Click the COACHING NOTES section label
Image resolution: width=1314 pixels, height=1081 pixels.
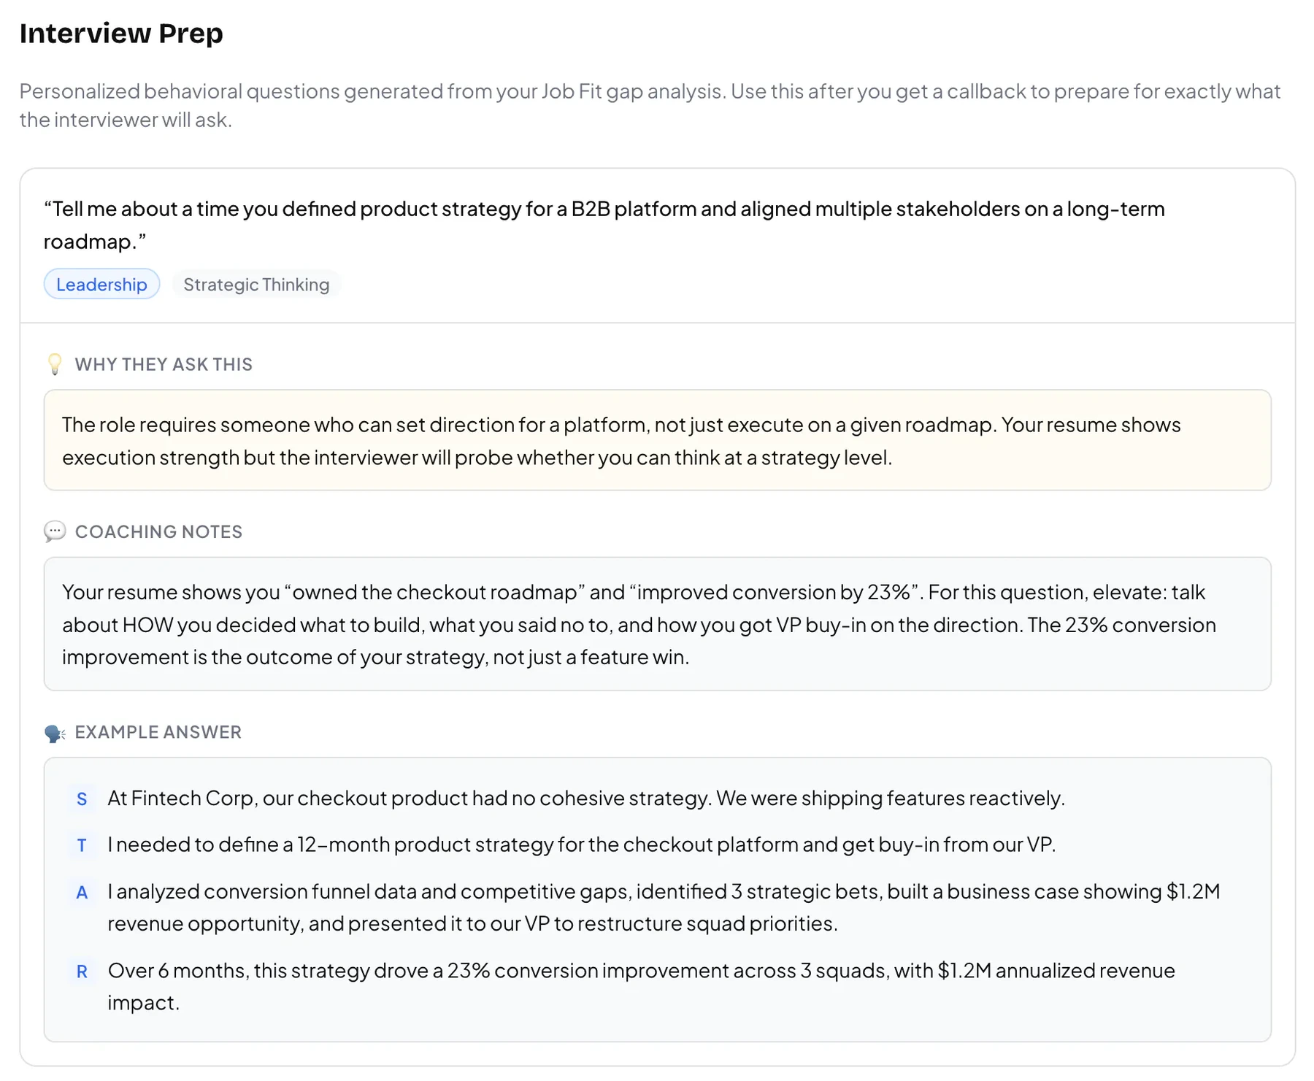[x=158, y=531]
